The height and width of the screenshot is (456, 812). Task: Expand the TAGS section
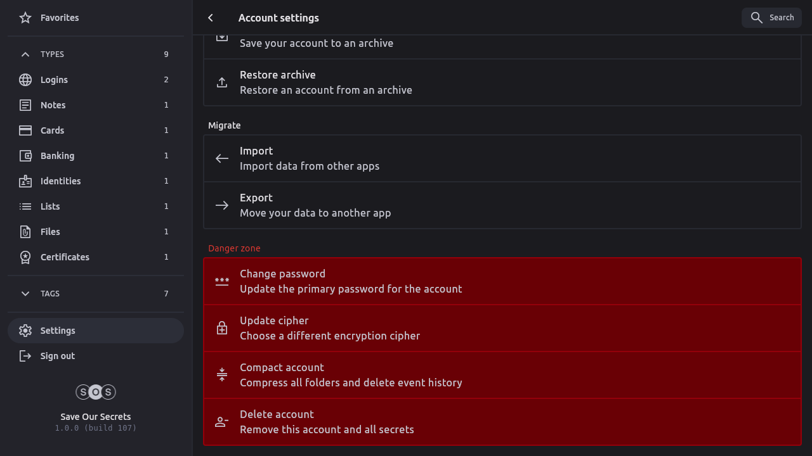click(25, 294)
